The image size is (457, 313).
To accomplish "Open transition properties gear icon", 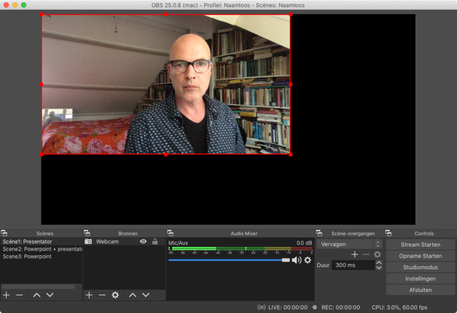I will click(377, 254).
